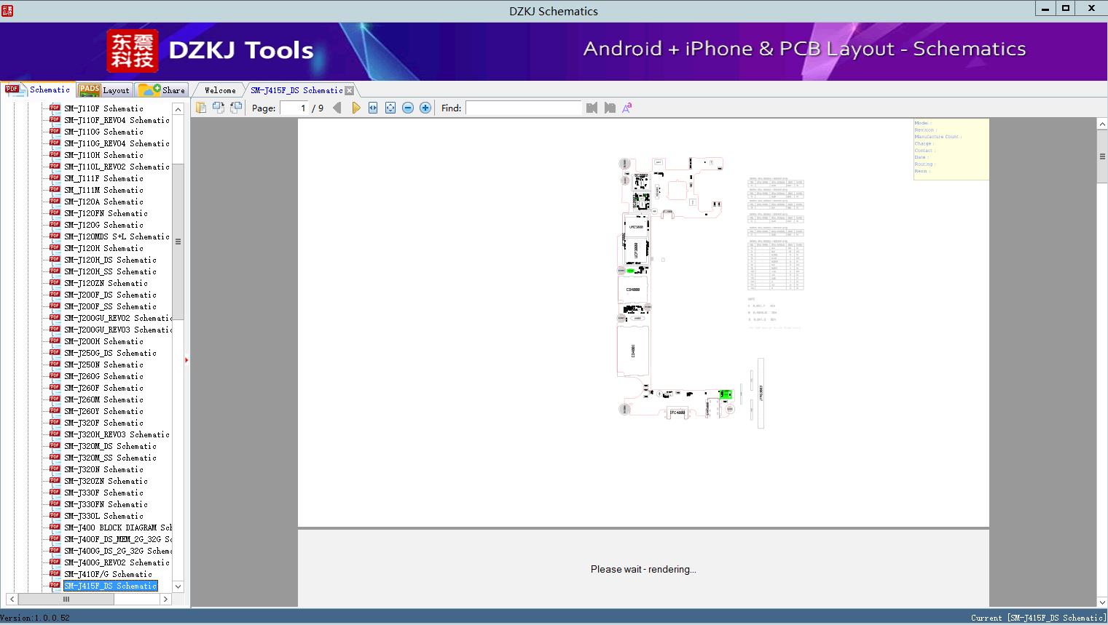The width and height of the screenshot is (1108, 625).
Task: Click PDF icon beside SM-J120G Schematic
Action: [55, 225]
